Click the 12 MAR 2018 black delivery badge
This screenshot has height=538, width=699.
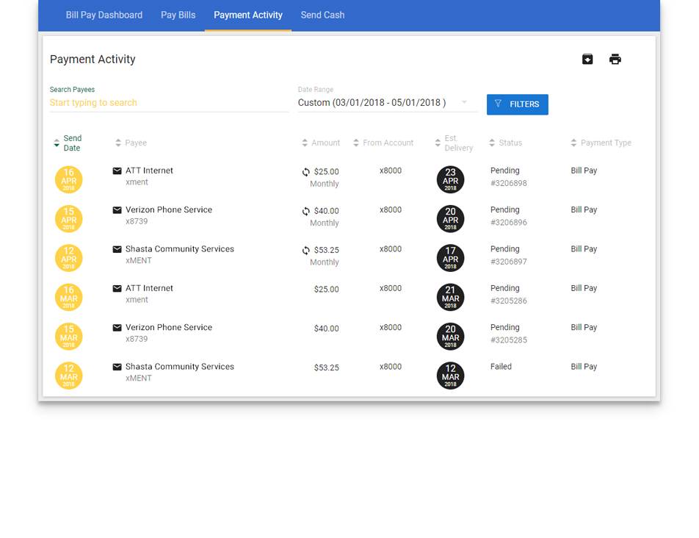pos(450,376)
